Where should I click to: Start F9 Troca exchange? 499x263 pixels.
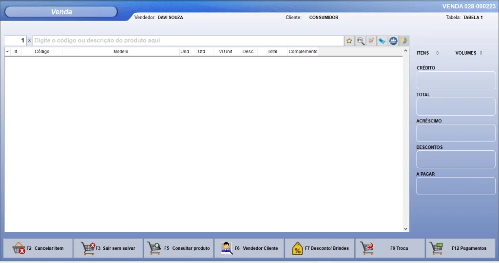pos(390,248)
